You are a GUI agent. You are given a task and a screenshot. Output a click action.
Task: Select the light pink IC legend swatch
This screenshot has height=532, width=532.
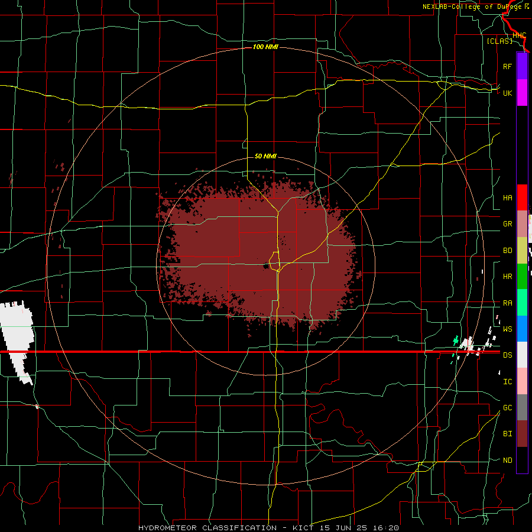pos(522,381)
